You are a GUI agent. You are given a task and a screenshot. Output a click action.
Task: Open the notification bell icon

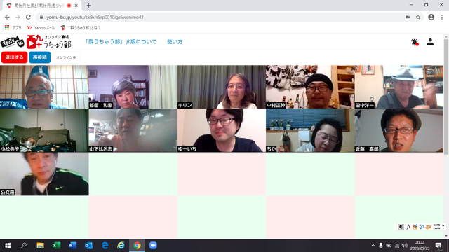(415, 42)
